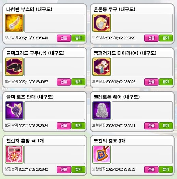Gift the 챌린저 훈장 팩 1개
The height and width of the screenshot is (179, 177).
click(x=64, y=169)
